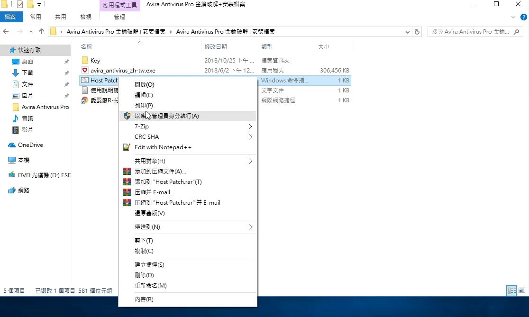The height and width of the screenshot is (317, 529).
Task: Click the 檔案 file menu button
Action: 10,17
